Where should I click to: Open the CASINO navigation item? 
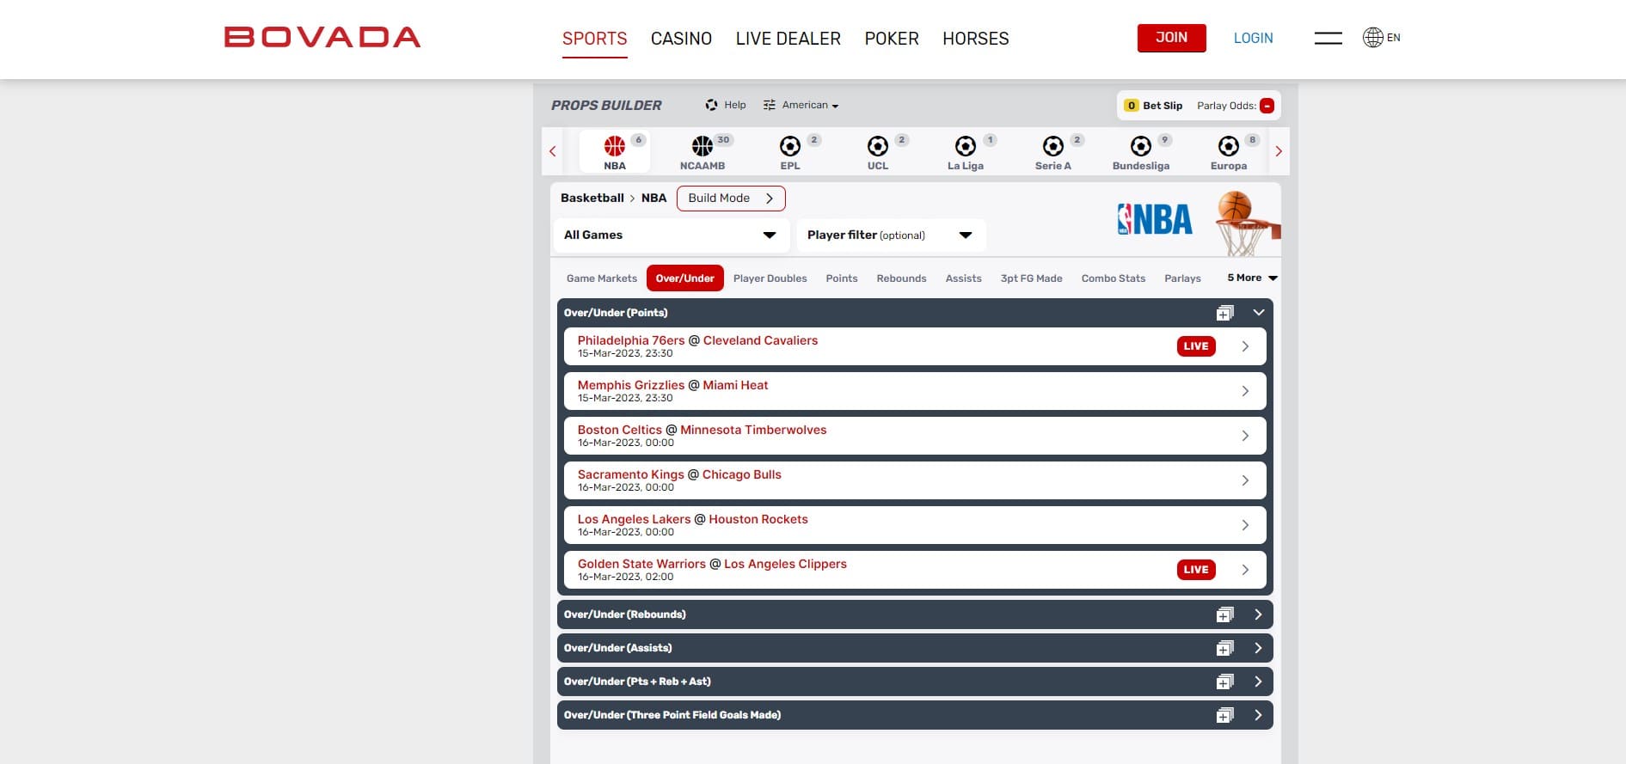(681, 39)
